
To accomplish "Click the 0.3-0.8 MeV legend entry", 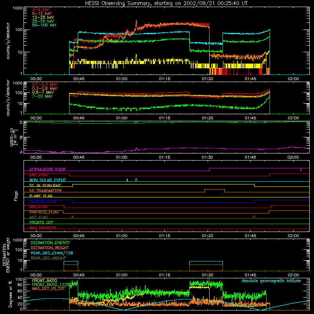I will [45, 88].
